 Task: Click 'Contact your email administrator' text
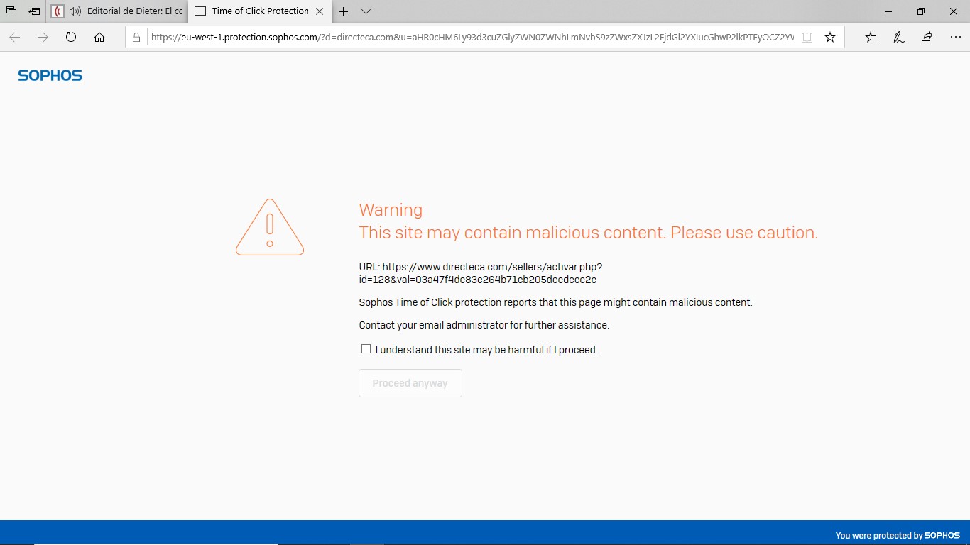coord(484,325)
